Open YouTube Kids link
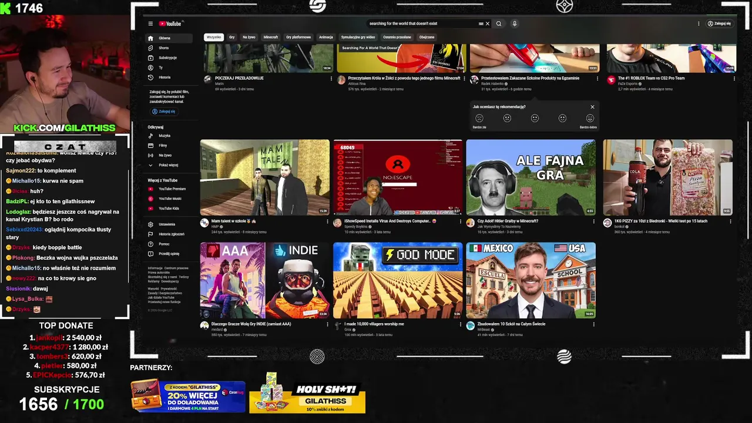 (170, 208)
